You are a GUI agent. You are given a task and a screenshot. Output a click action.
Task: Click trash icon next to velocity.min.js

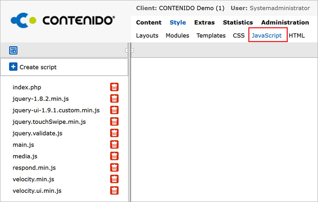pyautogui.click(x=114, y=179)
